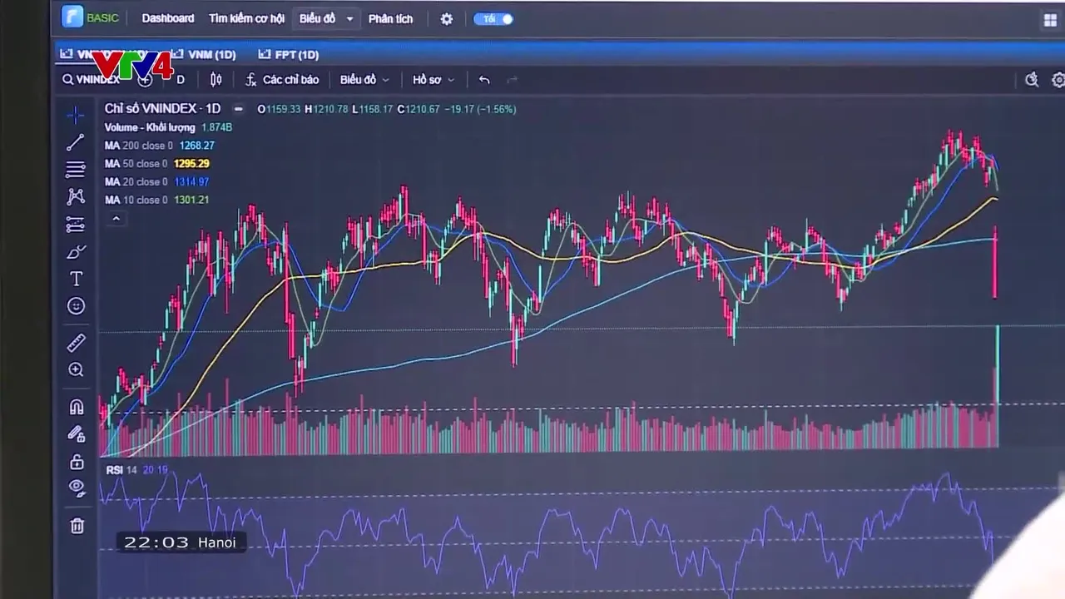Undo the last chart action
Screen dimensions: 1065x599
484,80
